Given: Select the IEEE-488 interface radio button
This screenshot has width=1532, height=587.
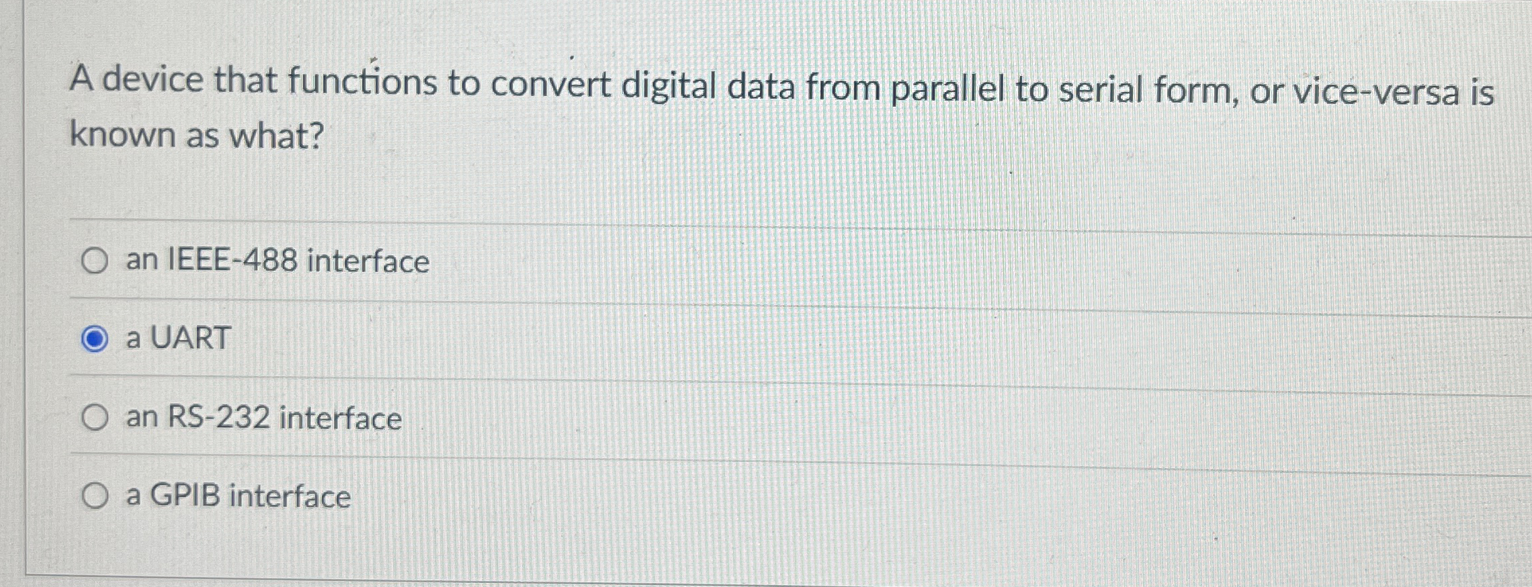Looking at the screenshot, I should (95, 261).
